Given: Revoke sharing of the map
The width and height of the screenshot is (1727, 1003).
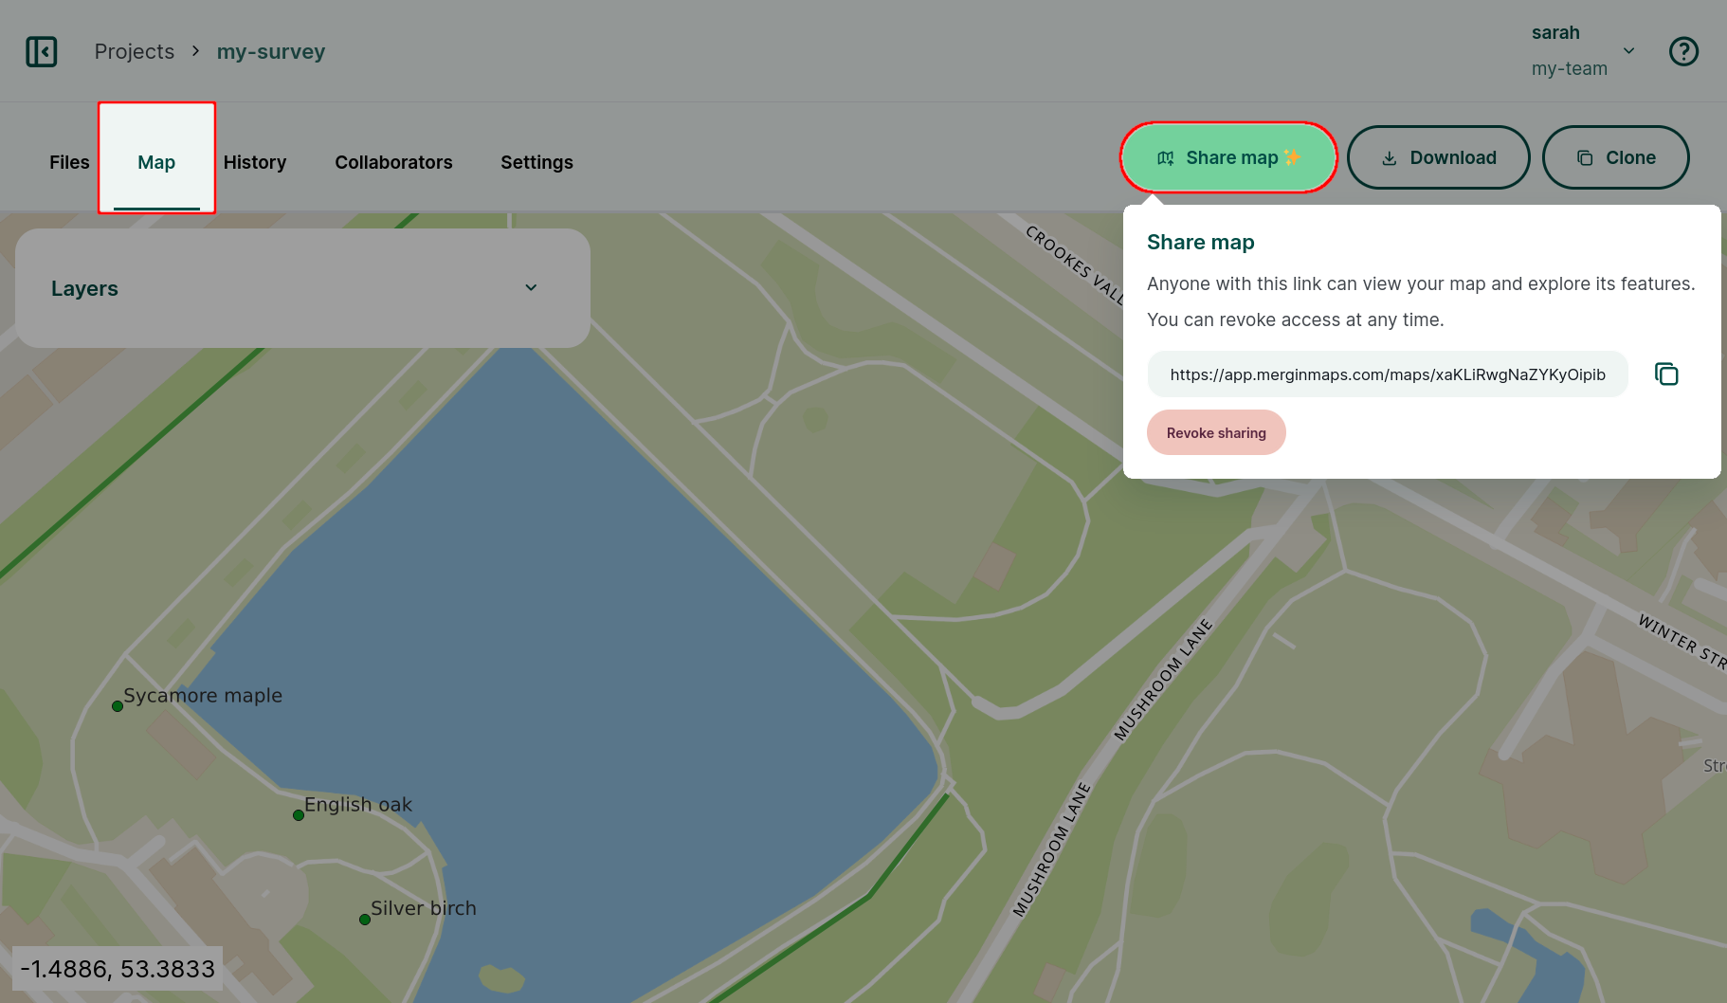Looking at the screenshot, I should coord(1216,432).
